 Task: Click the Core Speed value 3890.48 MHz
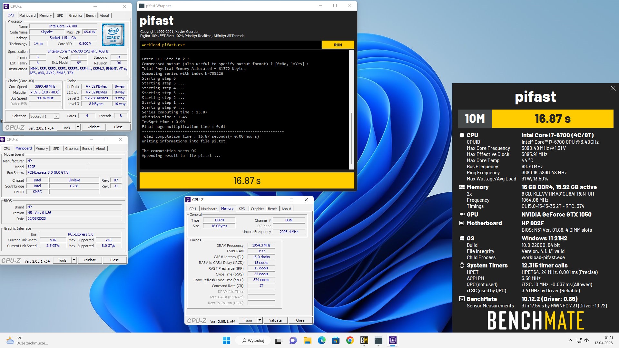[x=45, y=86]
